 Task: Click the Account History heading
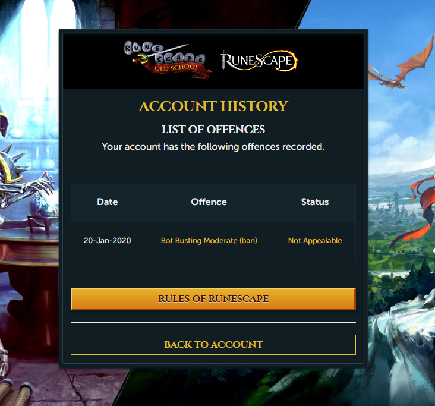pos(213,106)
